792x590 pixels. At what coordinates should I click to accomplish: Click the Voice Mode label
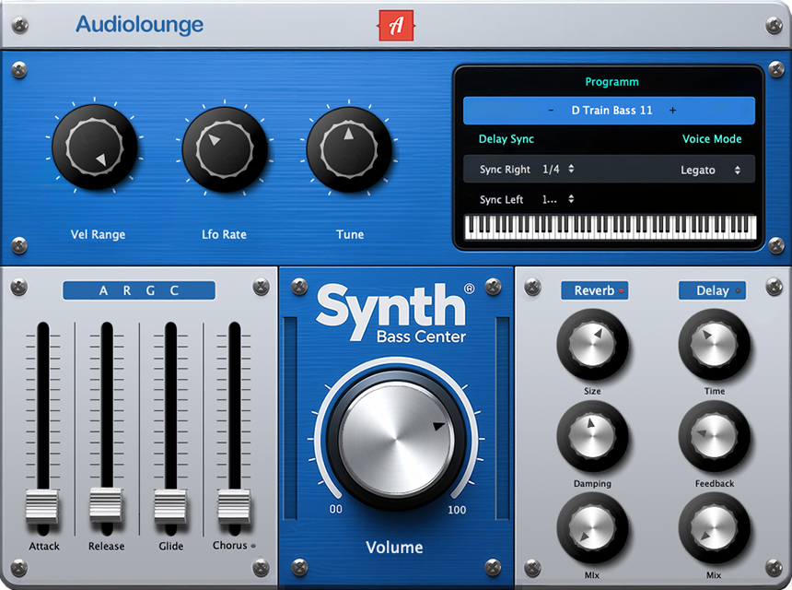pyautogui.click(x=712, y=139)
